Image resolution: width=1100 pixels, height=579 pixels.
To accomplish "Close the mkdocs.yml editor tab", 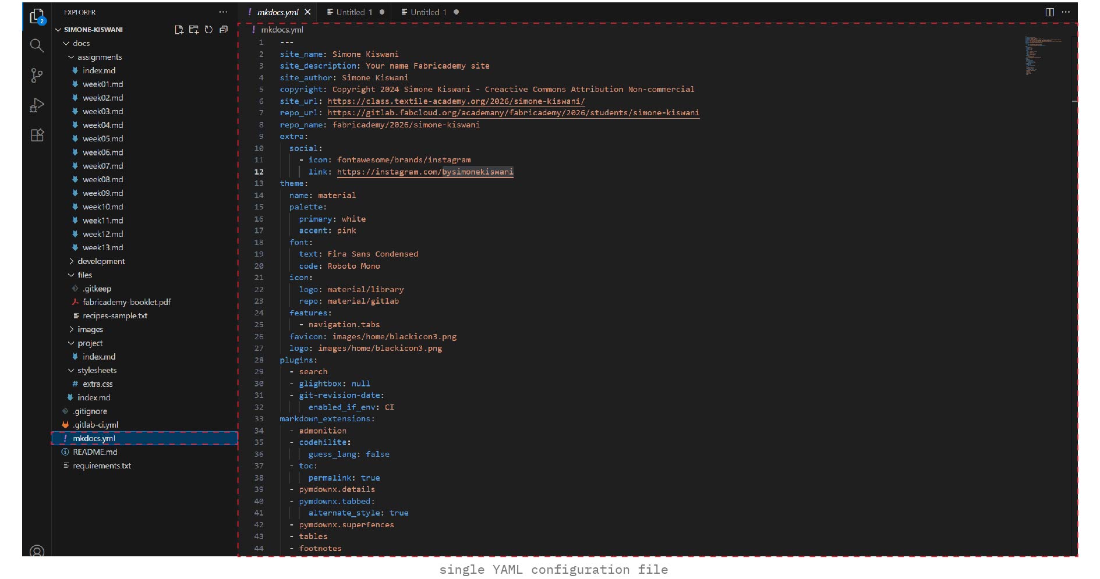I will [307, 12].
